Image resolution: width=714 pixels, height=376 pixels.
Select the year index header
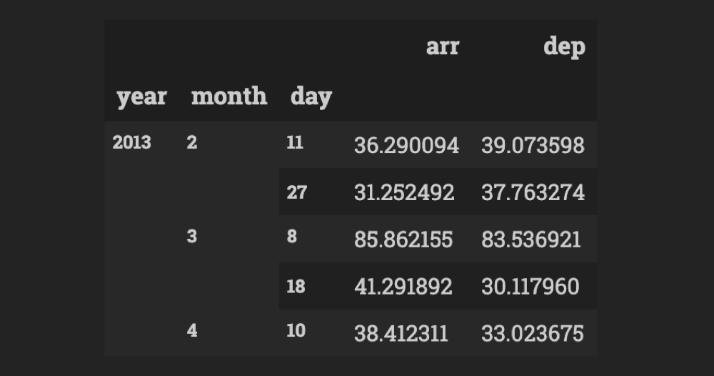click(x=141, y=97)
